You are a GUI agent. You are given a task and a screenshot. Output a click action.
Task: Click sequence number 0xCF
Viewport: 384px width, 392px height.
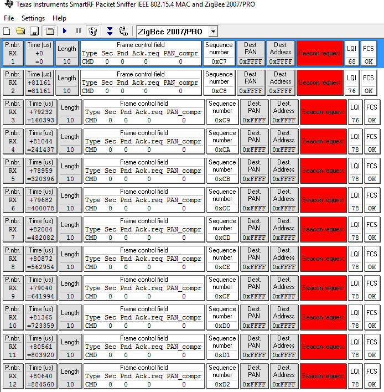222,296
